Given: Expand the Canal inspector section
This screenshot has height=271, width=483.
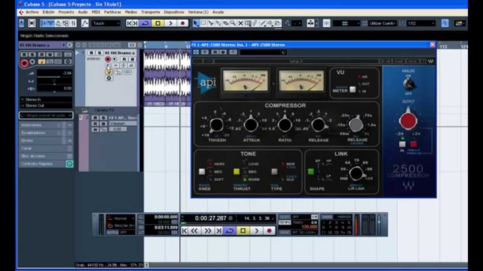Looking at the screenshot, I should tap(46, 148).
